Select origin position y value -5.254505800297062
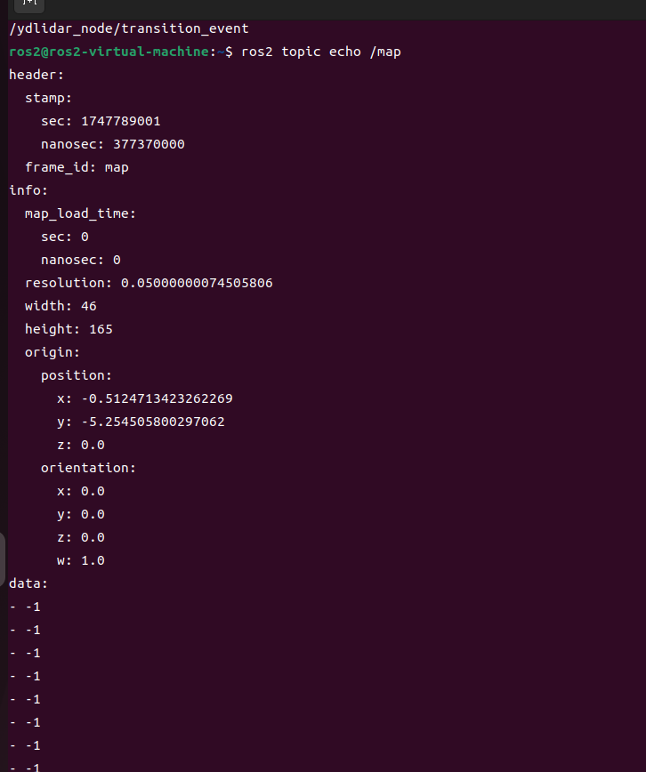The image size is (646, 772). [153, 422]
